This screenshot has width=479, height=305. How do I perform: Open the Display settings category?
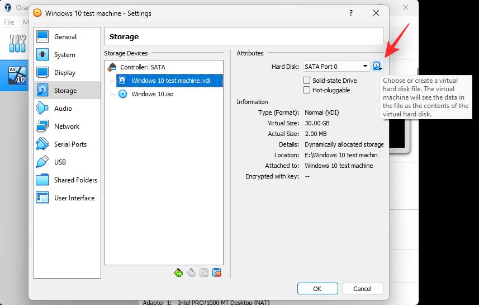67,73
